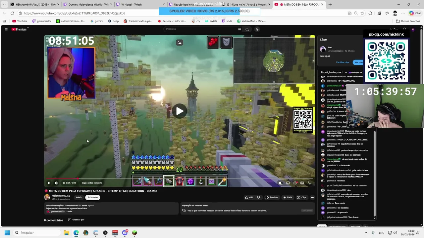Enter fullscreen from the player controls
Viewport: 424px width, 238px height.
point(309,183)
